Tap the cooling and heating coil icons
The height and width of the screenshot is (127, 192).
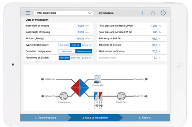click(98, 96)
